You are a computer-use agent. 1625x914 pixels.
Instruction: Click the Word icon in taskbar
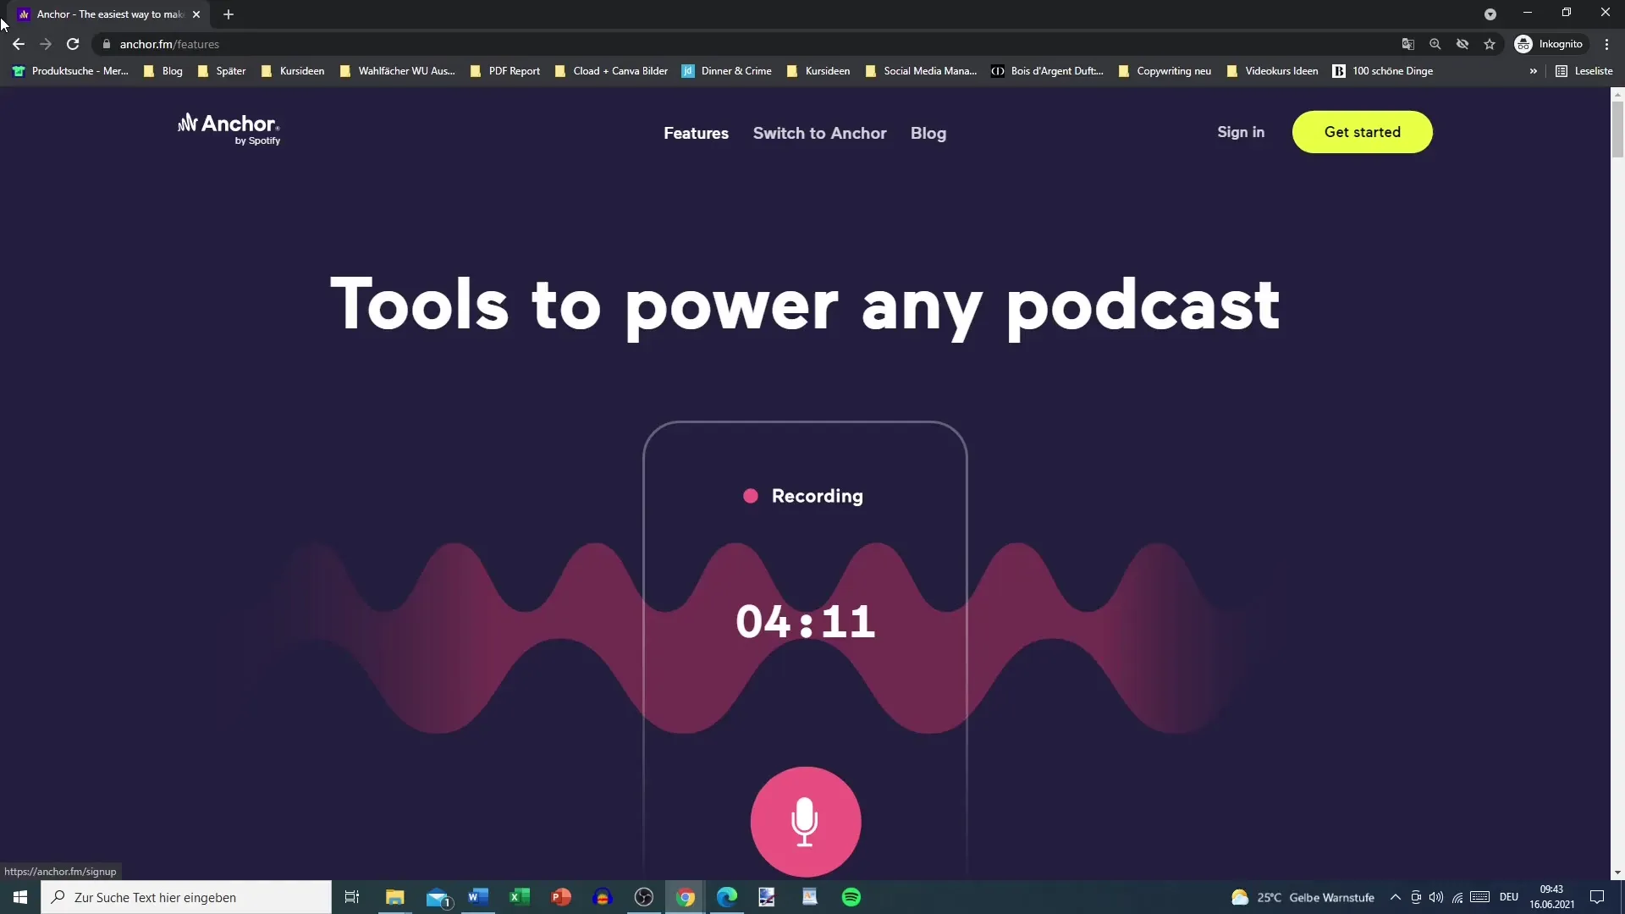pos(477,896)
